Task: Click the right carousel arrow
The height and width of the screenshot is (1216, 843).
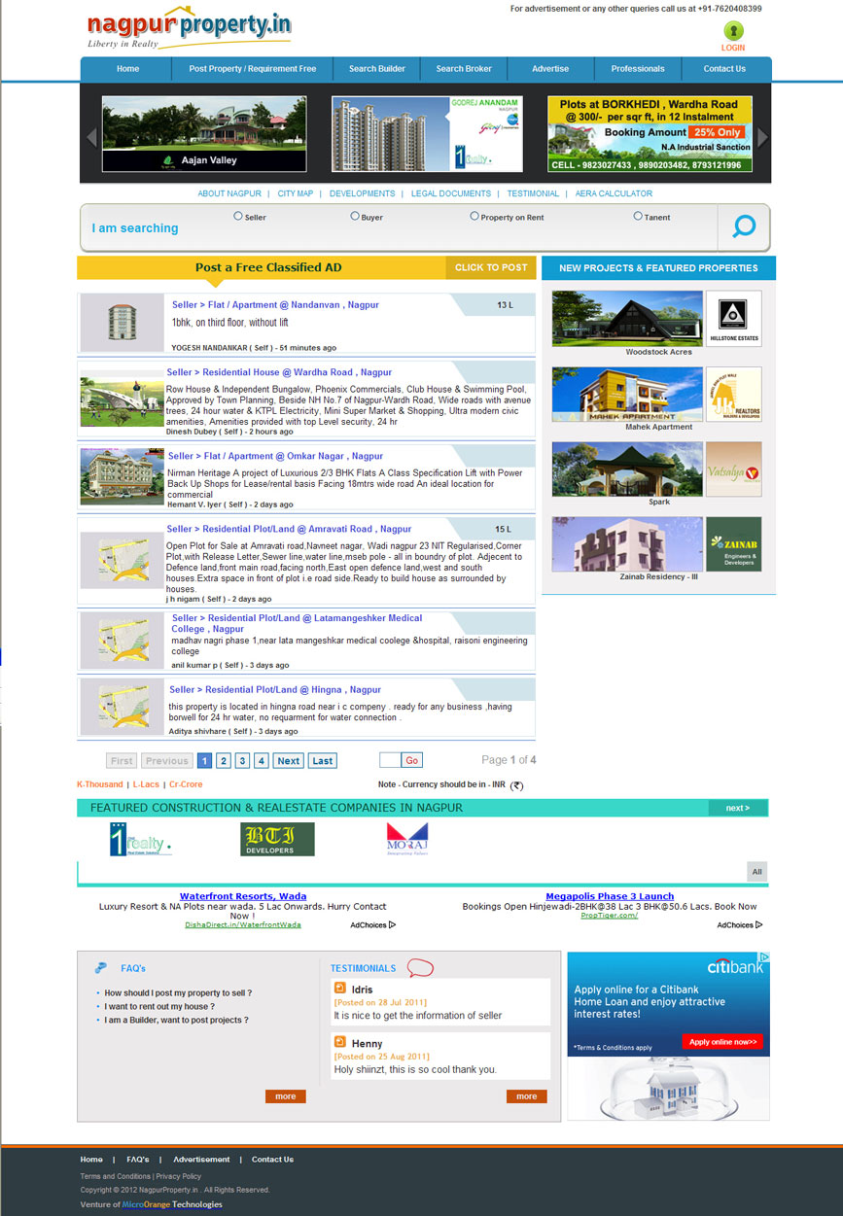Action: (762, 137)
